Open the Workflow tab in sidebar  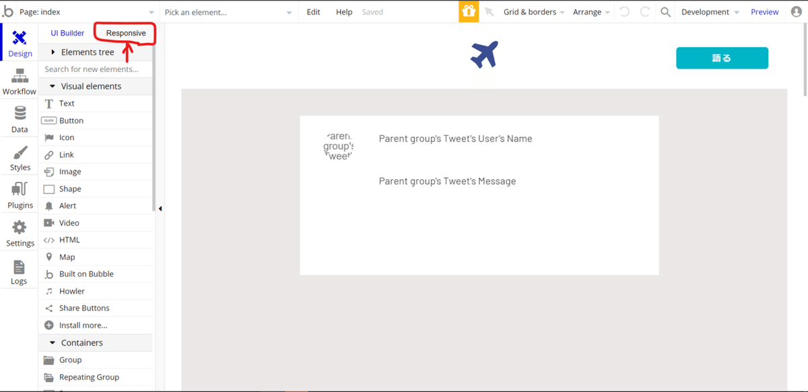(19, 82)
